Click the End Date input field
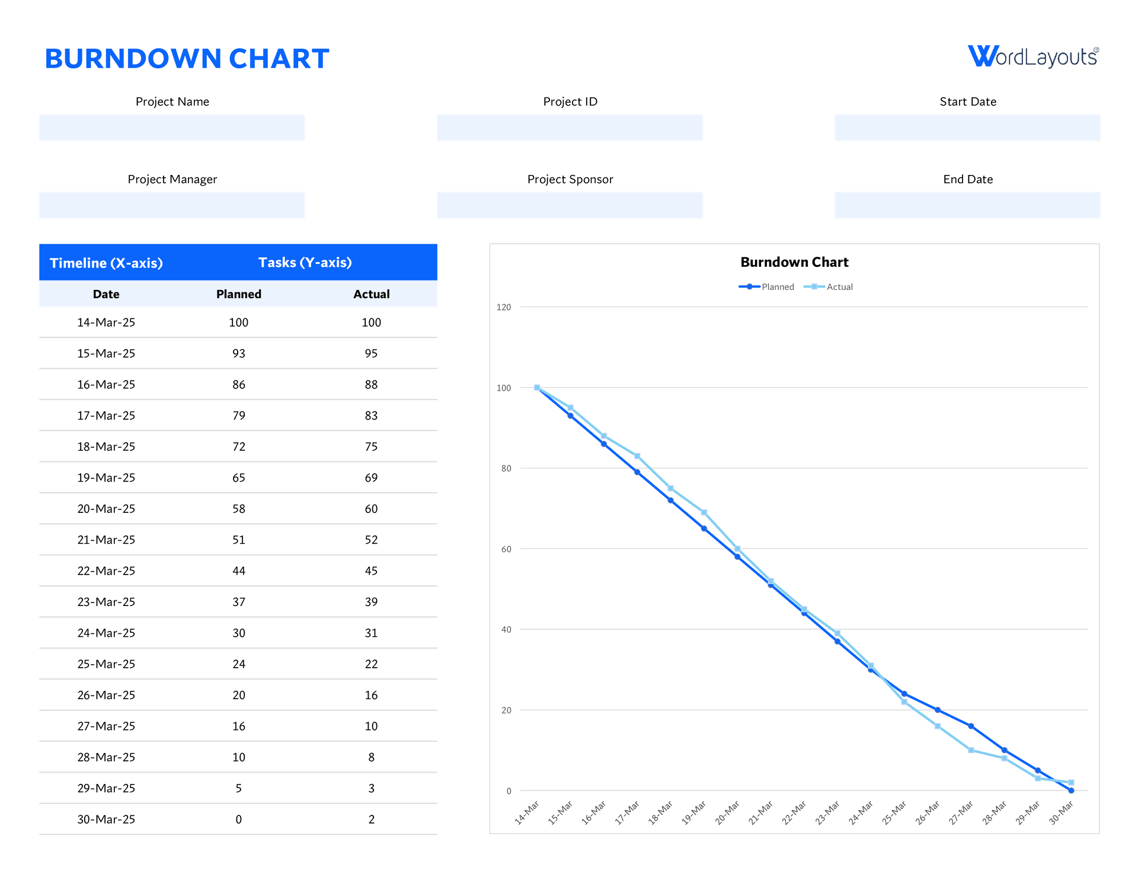 pos(967,205)
